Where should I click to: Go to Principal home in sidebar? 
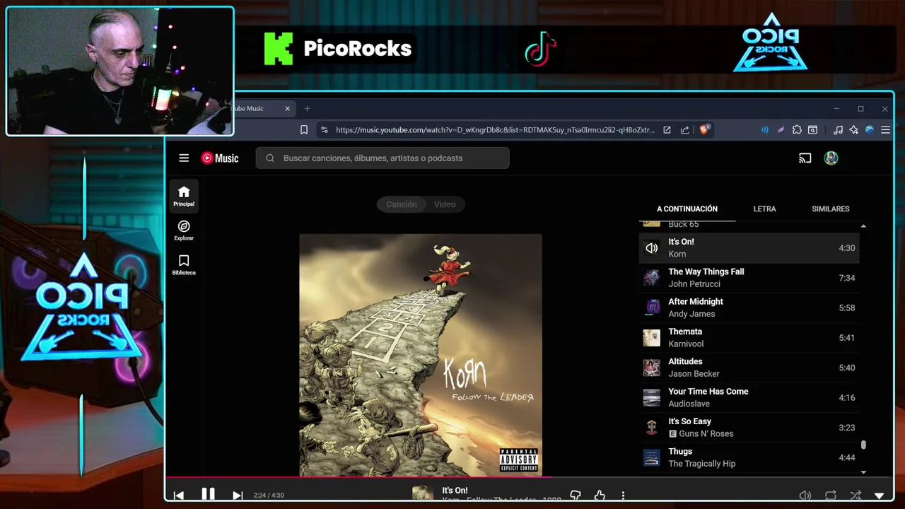tap(184, 196)
